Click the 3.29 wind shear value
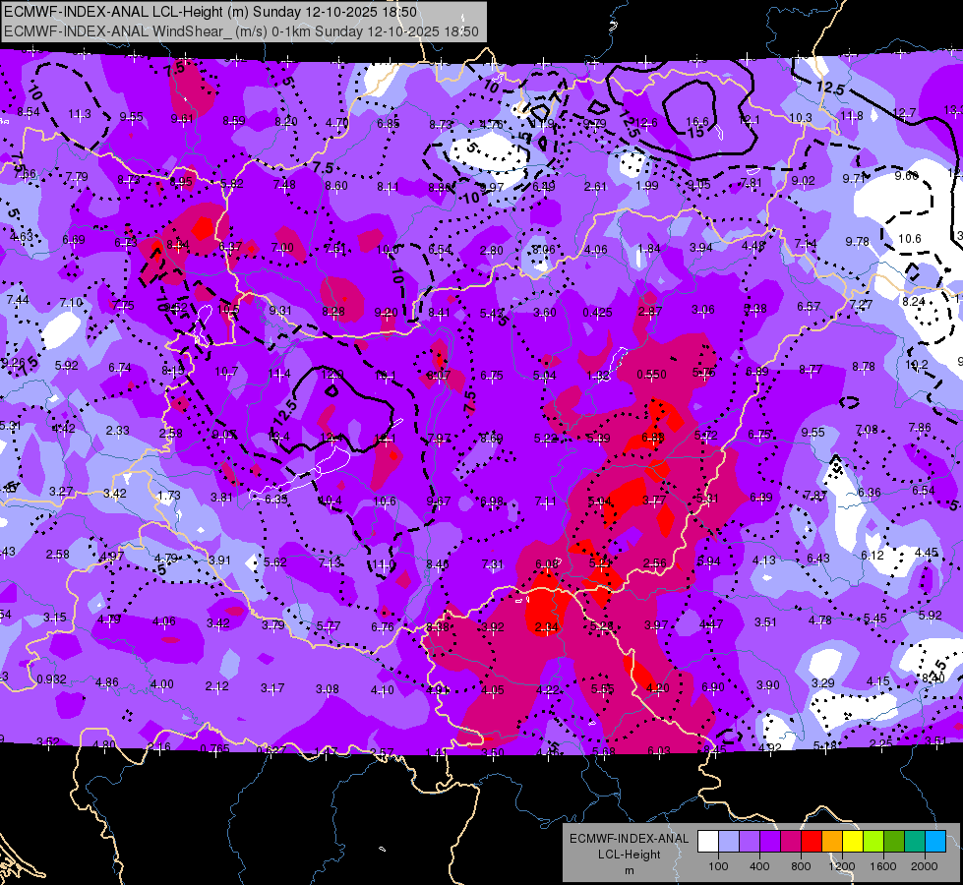The width and height of the screenshot is (963, 885). [x=823, y=683]
